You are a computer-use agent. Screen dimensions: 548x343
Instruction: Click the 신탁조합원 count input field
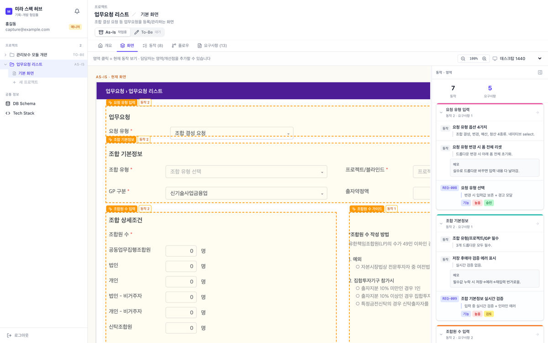click(181, 328)
